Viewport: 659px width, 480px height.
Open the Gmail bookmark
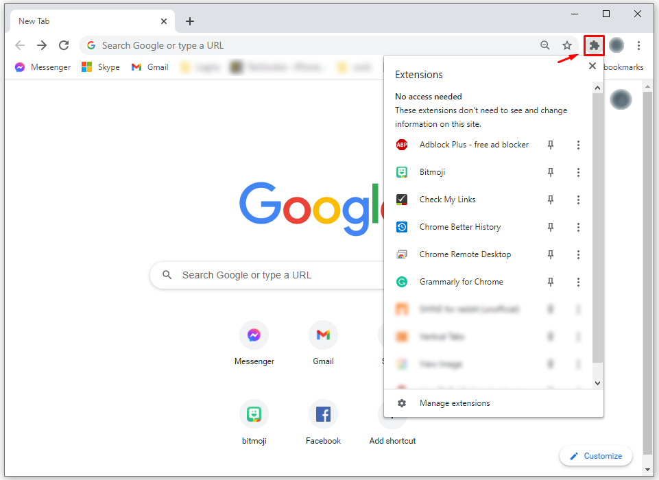pos(150,67)
